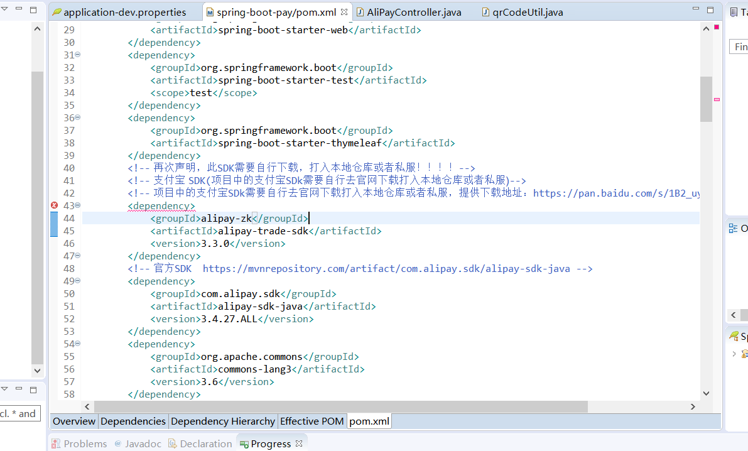This screenshot has height=451, width=748.
Task: Click commons-lang3 artifactId on line 56
Action: 255,369
